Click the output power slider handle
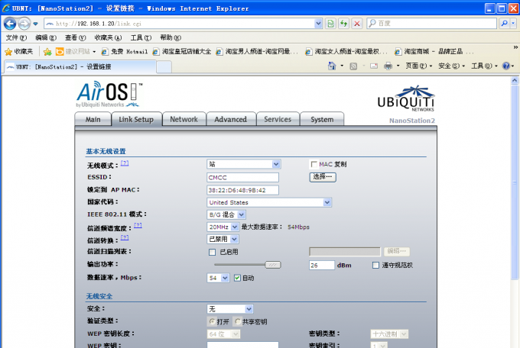 pos(273,265)
